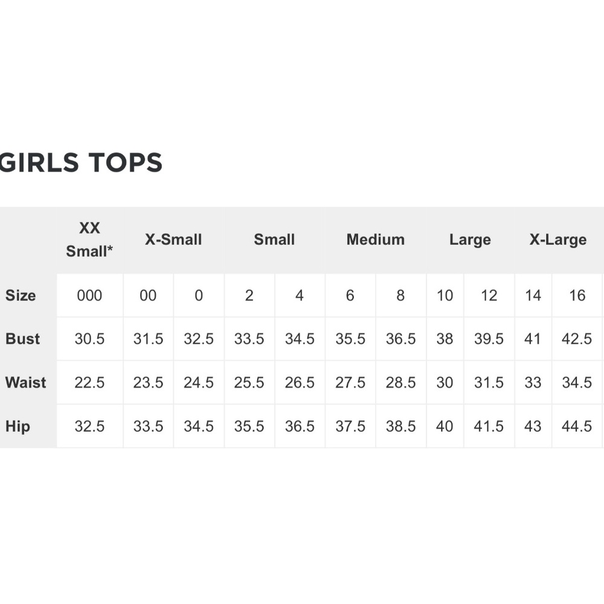Select hip measurement 44.5 cell

pos(577,426)
